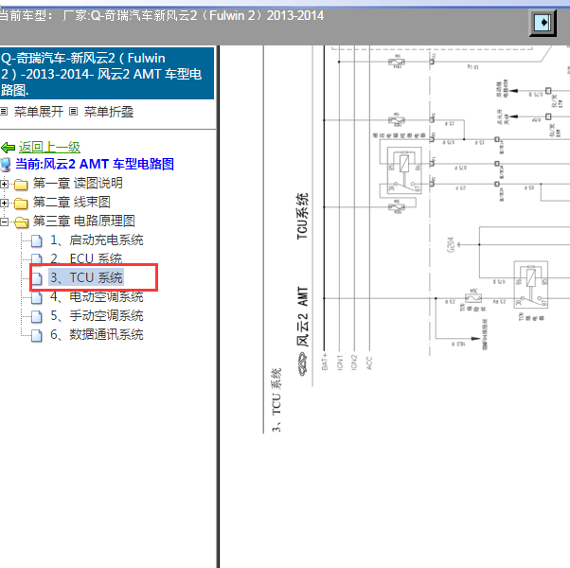
Task: Select 第三章 电路原理图 chapter
Action: (x=84, y=221)
